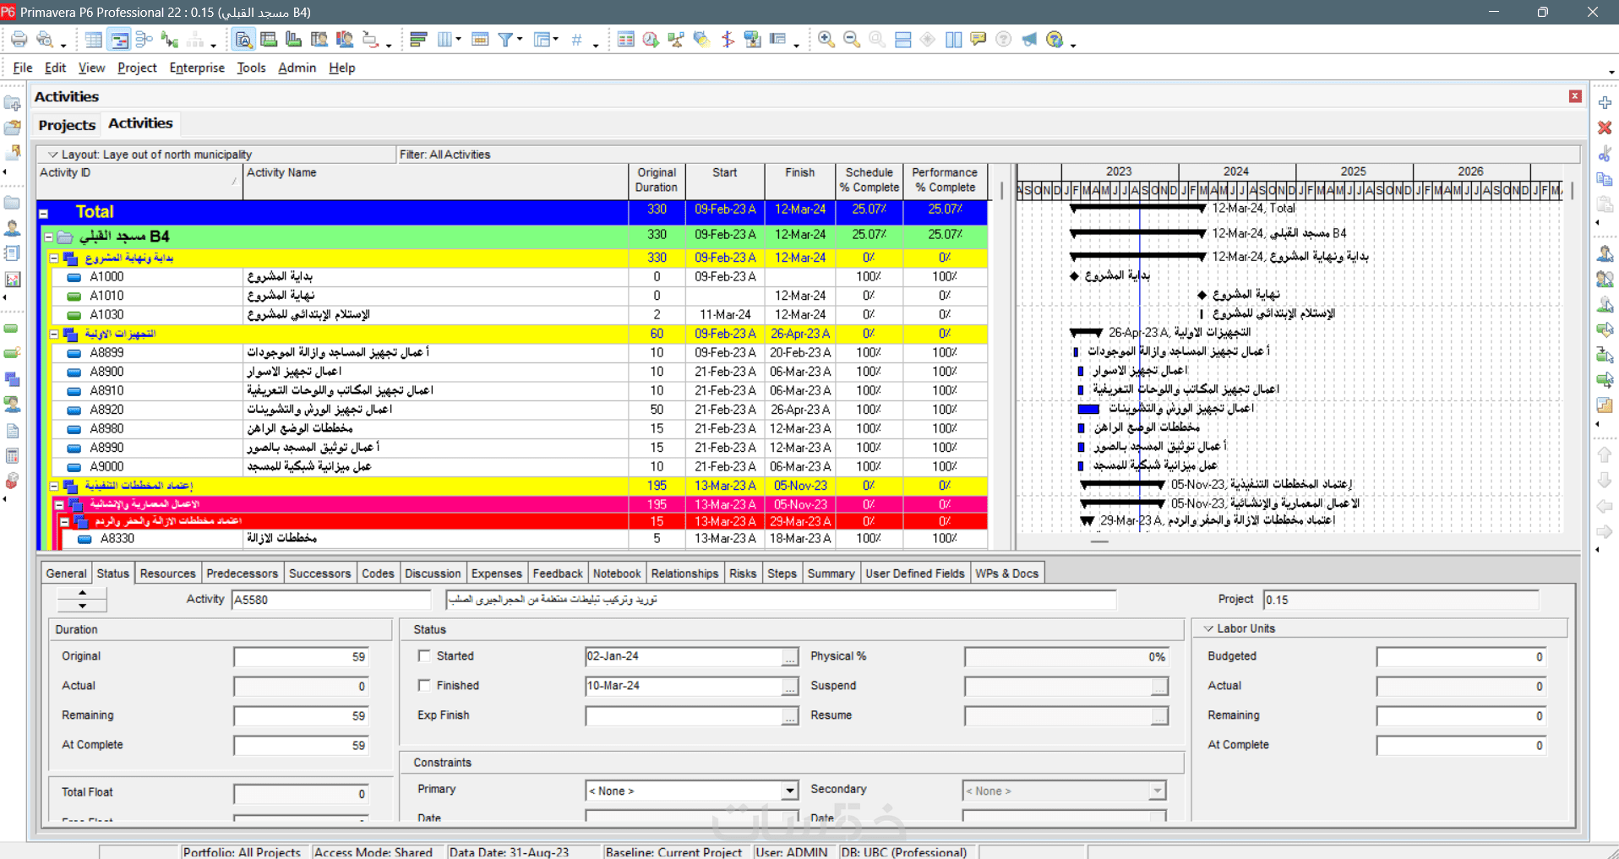Click the scissors Cut icon on the right command bar
The height and width of the screenshot is (859, 1619).
[1605, 154]
